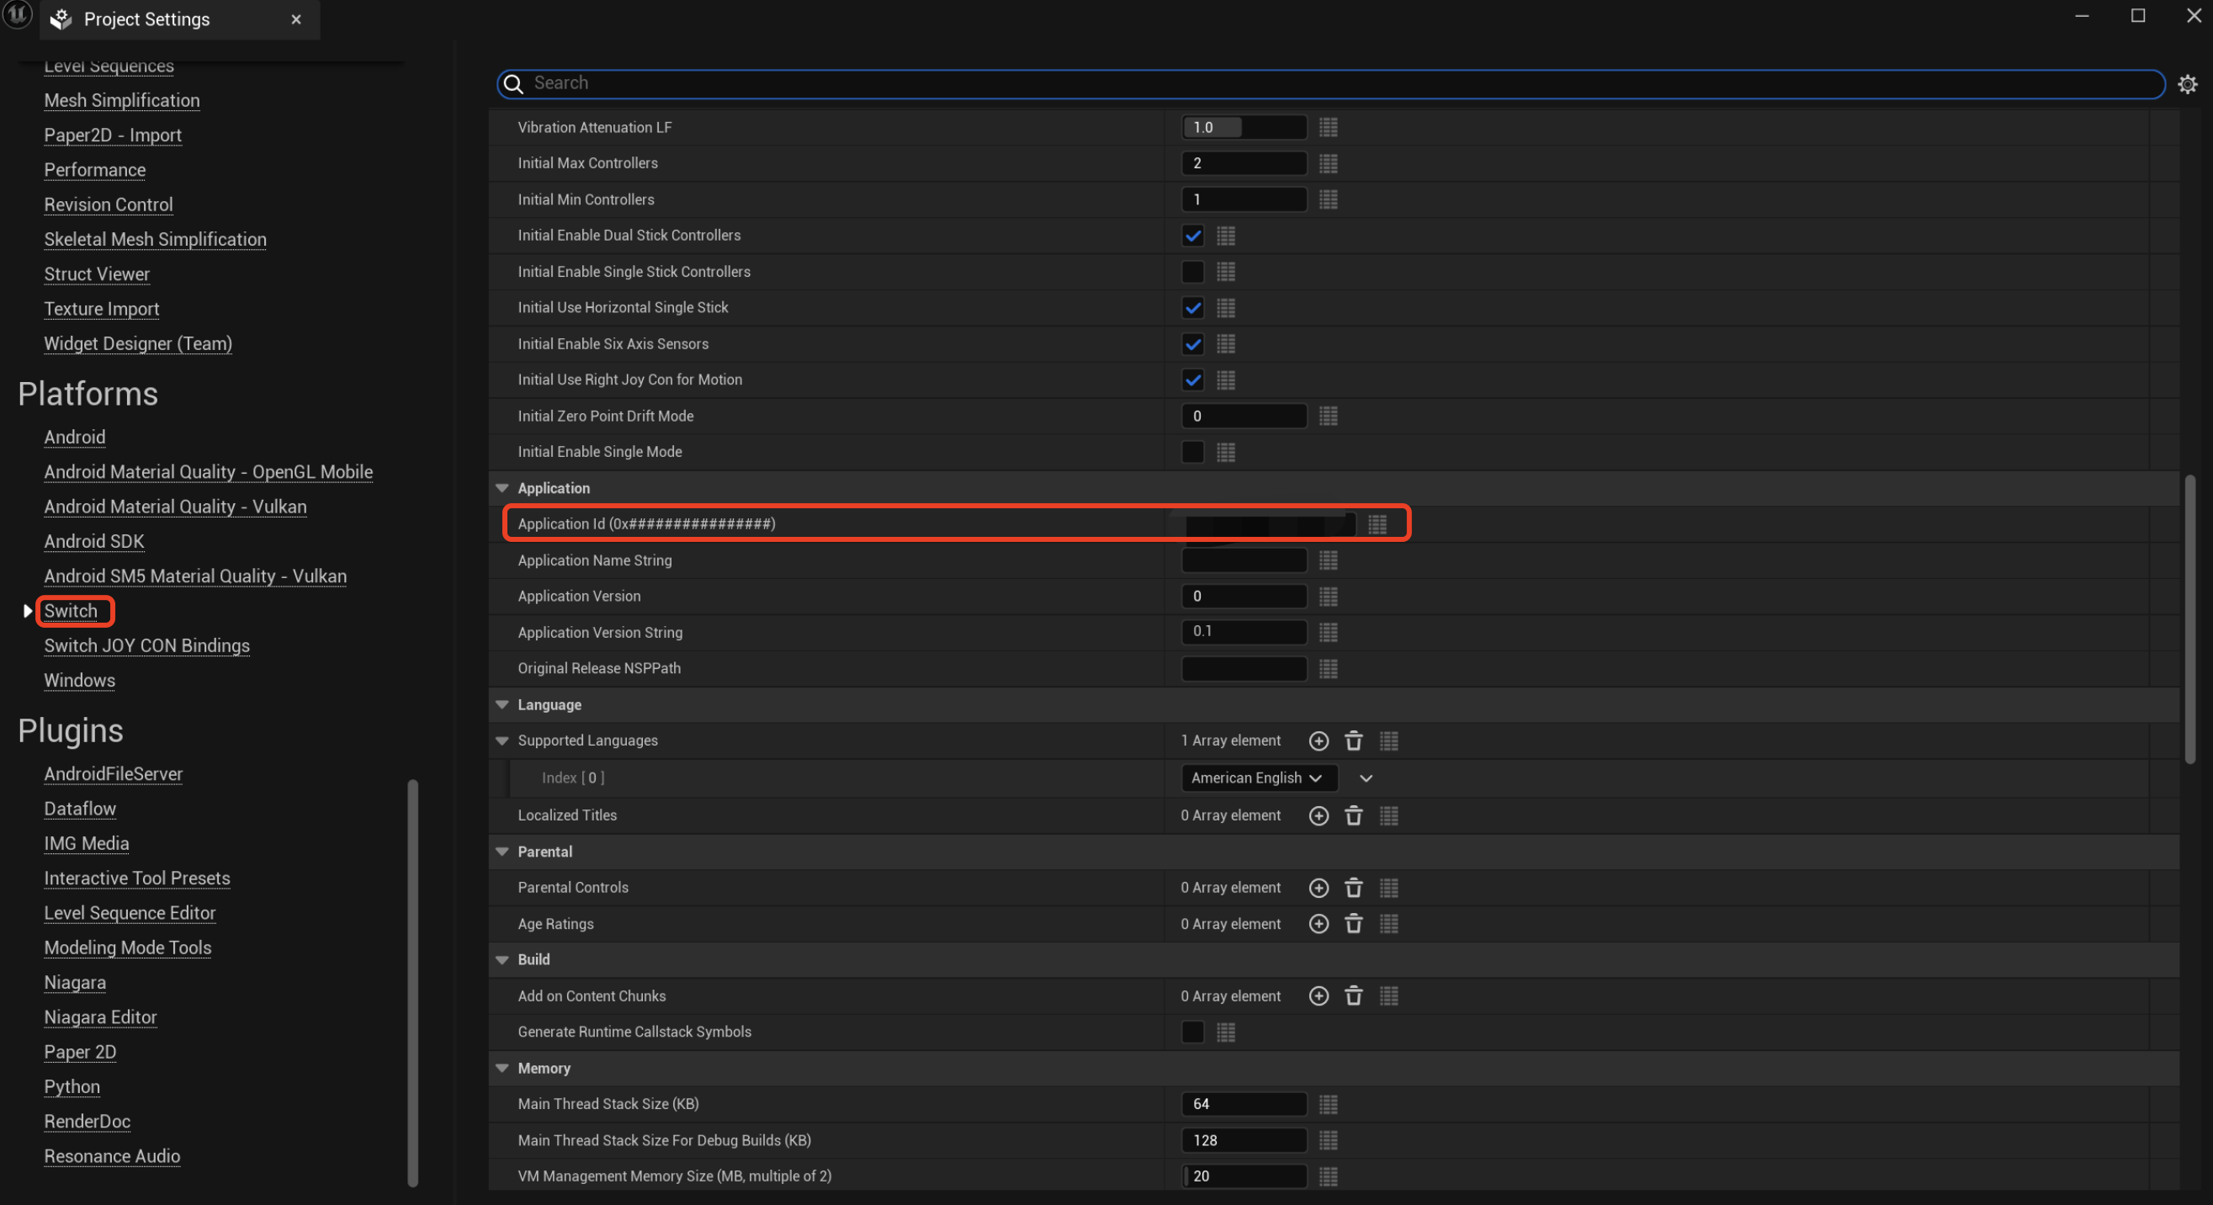
Task: Click the Application Id settings icon
Action: pos(1377,524)
